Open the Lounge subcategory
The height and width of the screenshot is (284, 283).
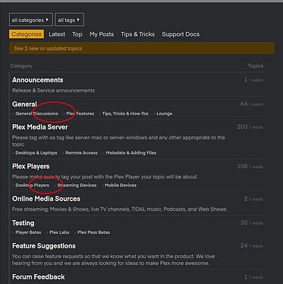pyautogui.click(x=165, y=114)
